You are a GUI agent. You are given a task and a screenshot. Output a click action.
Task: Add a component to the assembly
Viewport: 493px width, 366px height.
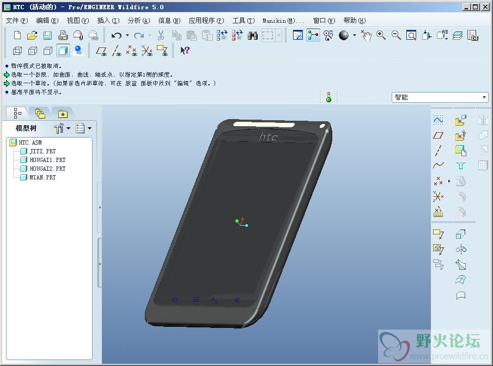click(x=461, y=120)
